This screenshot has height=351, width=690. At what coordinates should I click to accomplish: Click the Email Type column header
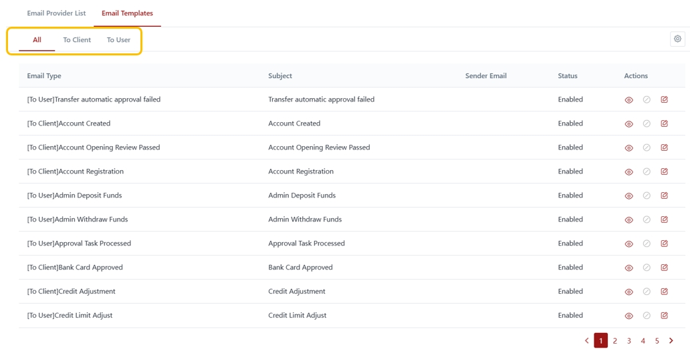[44, 76]
